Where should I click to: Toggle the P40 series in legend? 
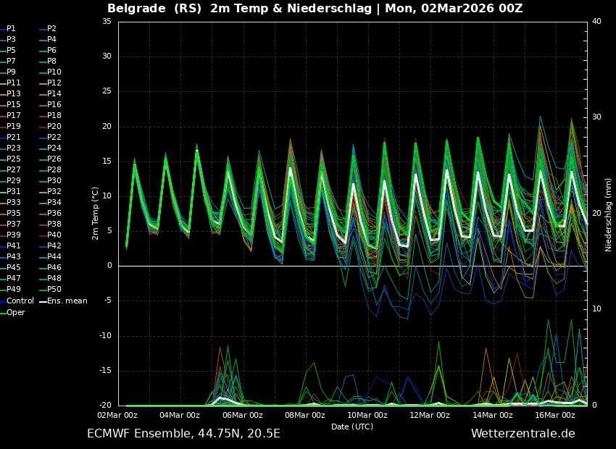tap(54, 235)
